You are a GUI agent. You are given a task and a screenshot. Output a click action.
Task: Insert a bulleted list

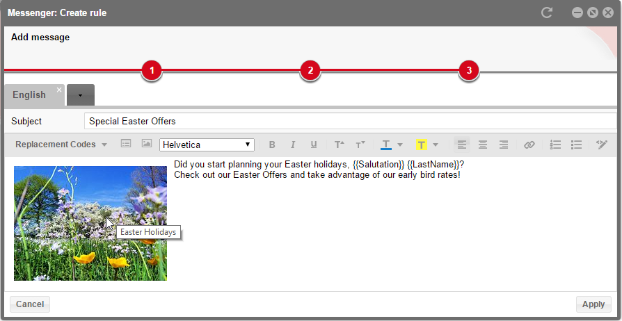tap(576, 145)
